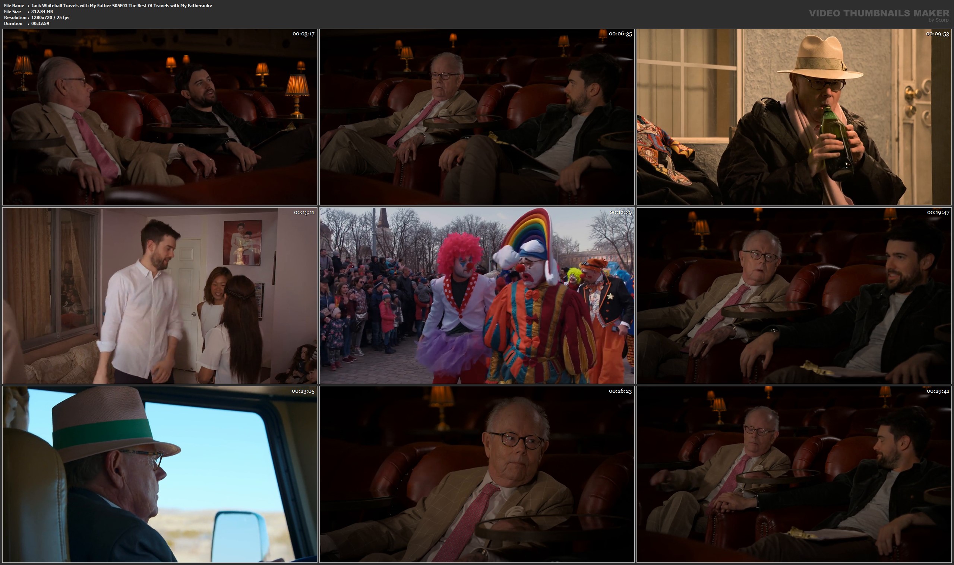Click the 00:16:29 timestamp label
Screen dimensions: 954x565
(620, 213)
